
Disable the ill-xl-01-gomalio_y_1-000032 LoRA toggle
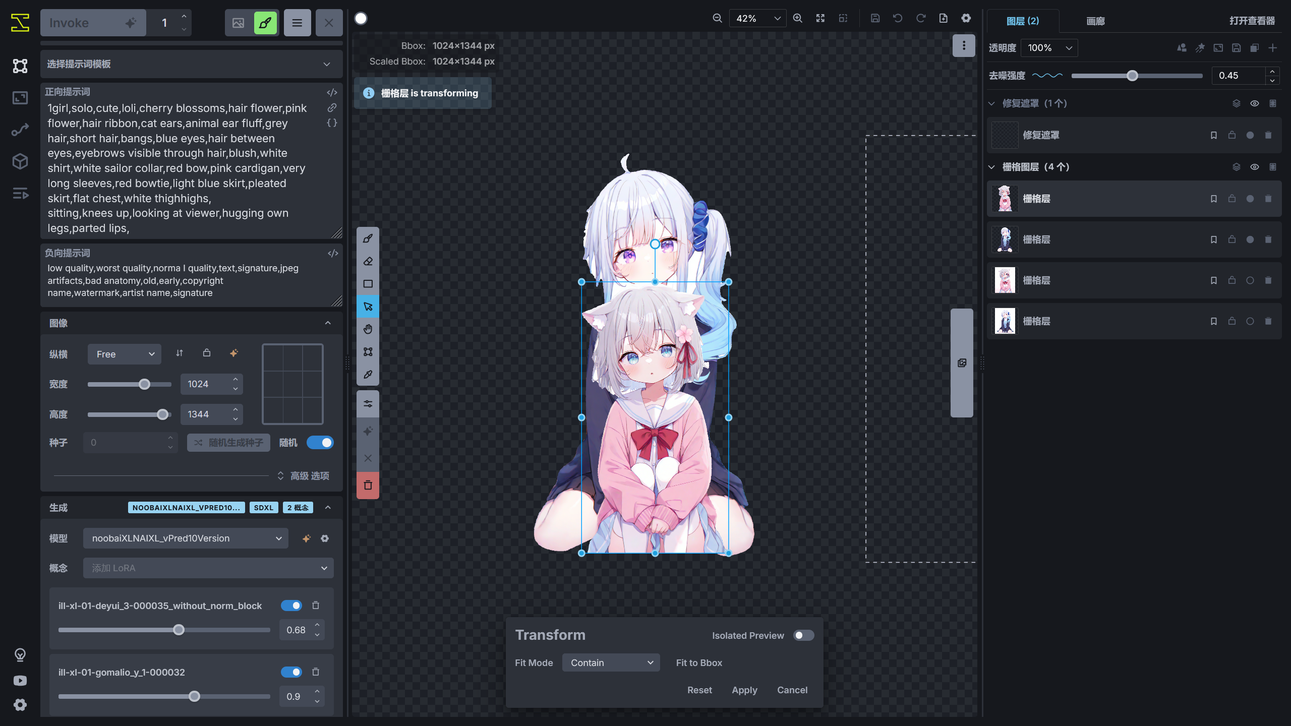[291, 672]
